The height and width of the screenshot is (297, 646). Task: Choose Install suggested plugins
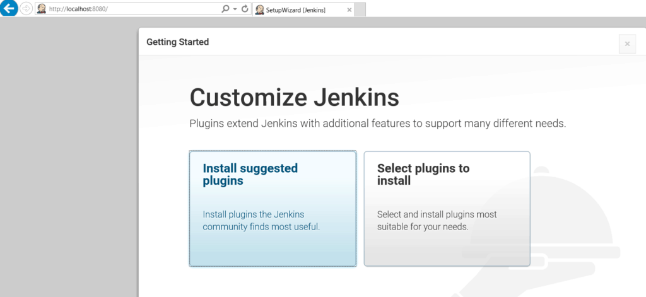273,209
